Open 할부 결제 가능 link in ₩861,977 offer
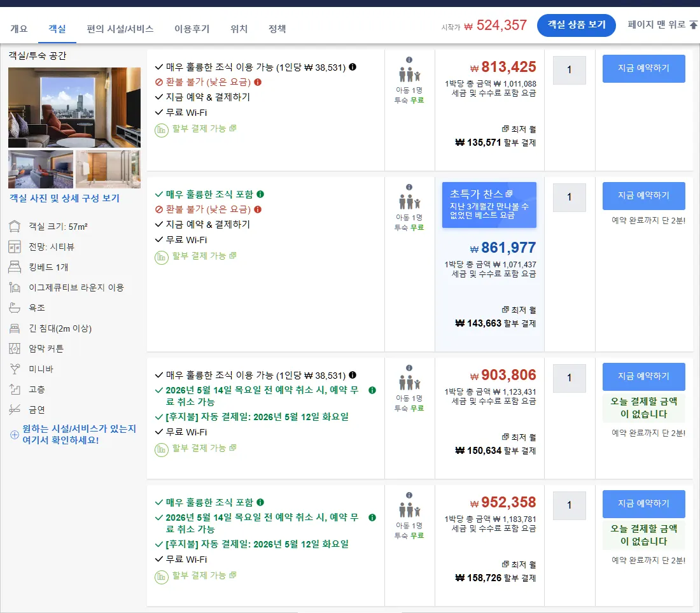 [x=204, y=256]
